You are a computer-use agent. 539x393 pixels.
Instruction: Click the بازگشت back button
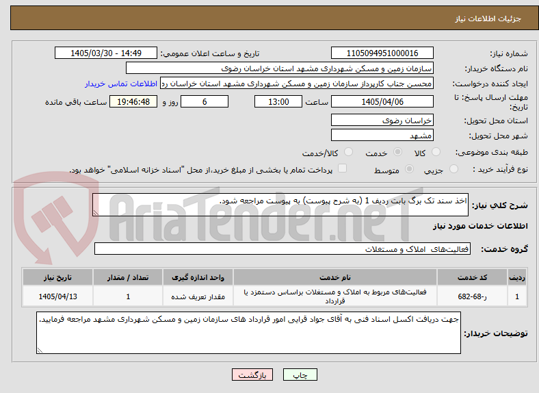[x=252, y=375]
